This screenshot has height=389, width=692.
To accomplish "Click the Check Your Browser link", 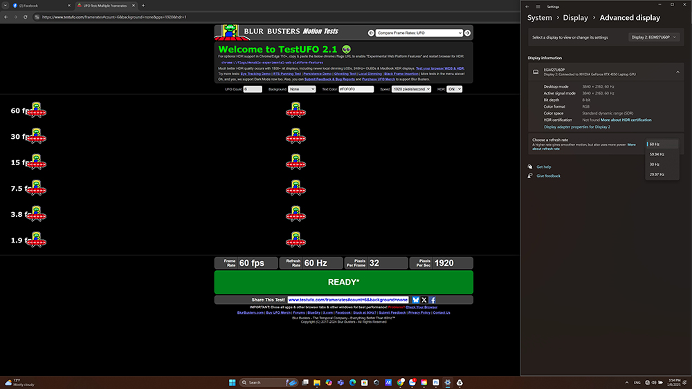I will pyautogui.click(x=421, y=307).
